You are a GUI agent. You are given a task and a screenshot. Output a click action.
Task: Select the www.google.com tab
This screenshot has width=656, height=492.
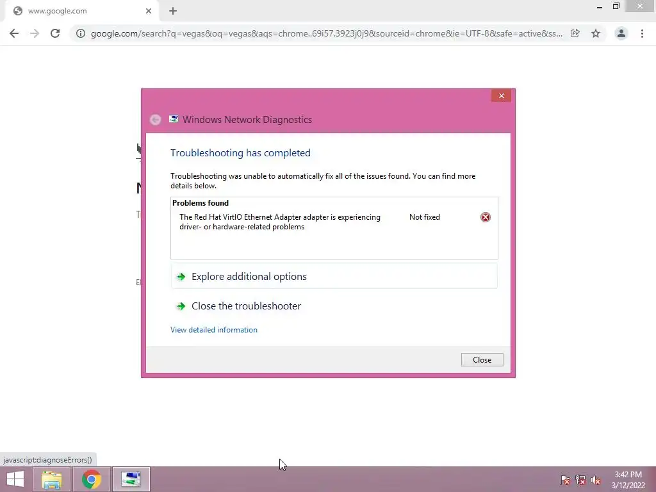[x=81, y=11]
